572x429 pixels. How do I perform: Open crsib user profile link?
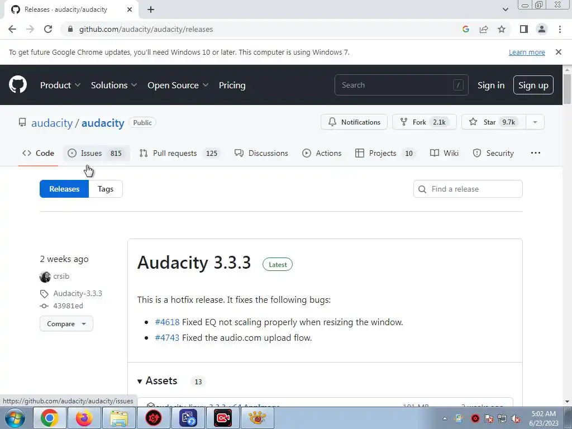click(61, 276)
